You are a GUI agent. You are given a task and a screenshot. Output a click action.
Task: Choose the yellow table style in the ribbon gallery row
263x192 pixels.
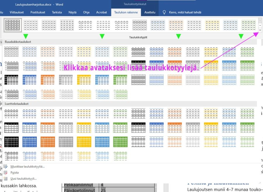pos(212,25)
